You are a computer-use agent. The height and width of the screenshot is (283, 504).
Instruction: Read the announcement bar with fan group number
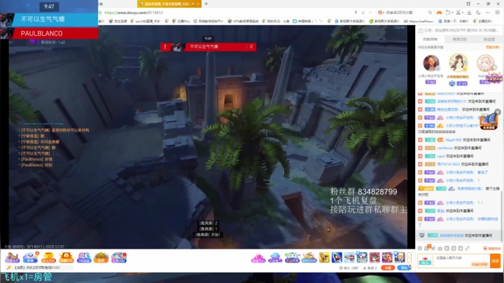pos(459,30)
